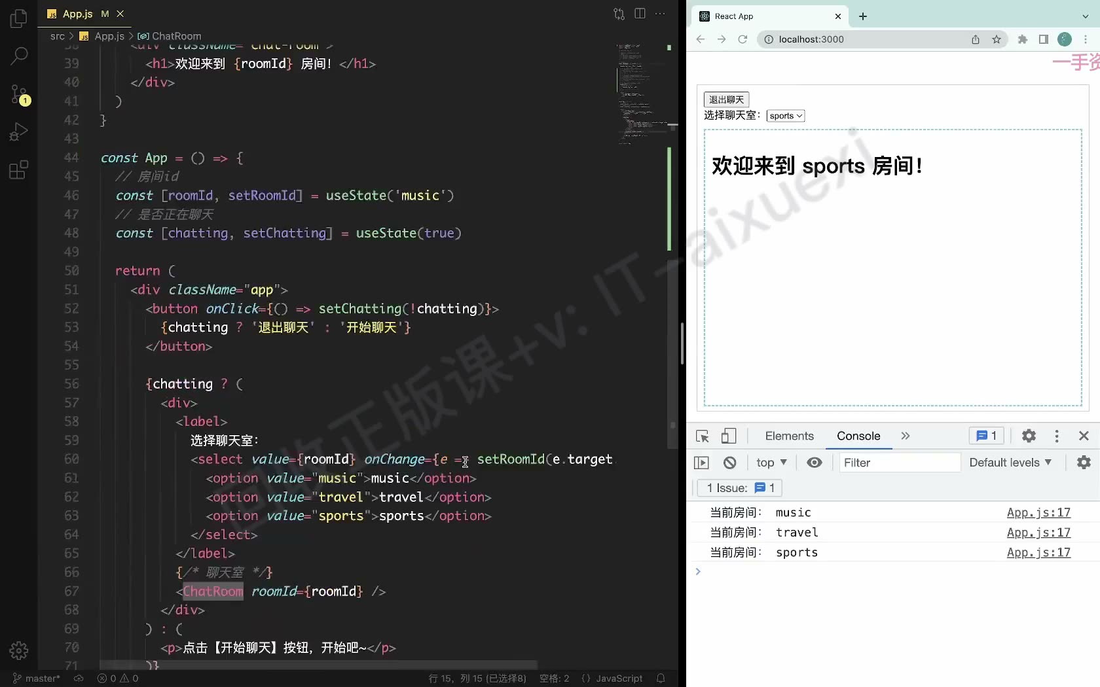This screenshot has height=687, width=1100.
Task: Toggle the browser side panel
Action: (1044, 39)
